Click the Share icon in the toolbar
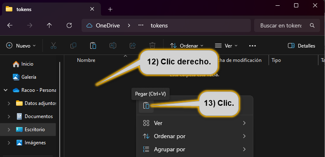Screen dimensions: 325x157 [133, 46]
